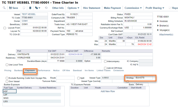Image resolution: width=178 pixels, height=109 pixels.
Task: Switch to the Emissions tab
Action: [x=118, y=71]
